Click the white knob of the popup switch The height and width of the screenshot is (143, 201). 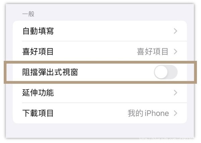coord(161,72)
